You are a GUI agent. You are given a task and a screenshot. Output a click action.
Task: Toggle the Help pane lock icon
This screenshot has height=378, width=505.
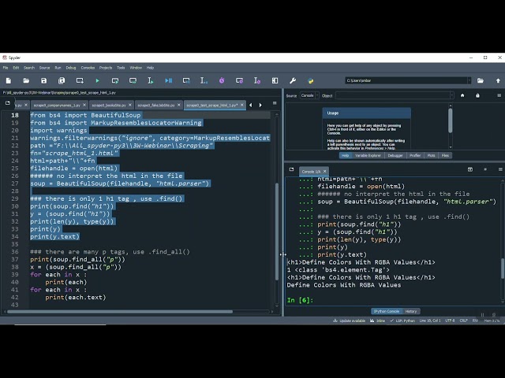pos(477,95)
